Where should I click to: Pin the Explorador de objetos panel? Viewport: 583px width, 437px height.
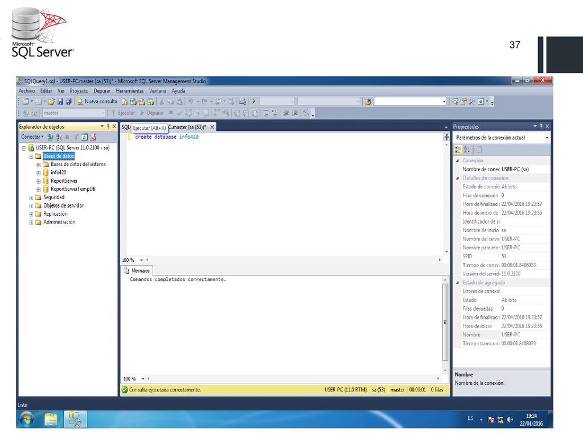click(x=108, y=126)
